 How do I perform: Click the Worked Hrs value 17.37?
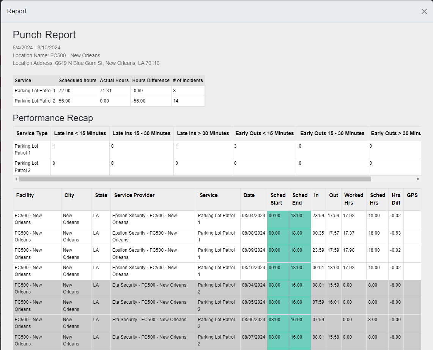click(x=349, y=233)
